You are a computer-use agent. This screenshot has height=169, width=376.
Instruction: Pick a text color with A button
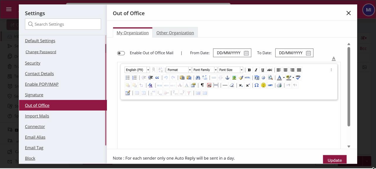pos(279,78)
